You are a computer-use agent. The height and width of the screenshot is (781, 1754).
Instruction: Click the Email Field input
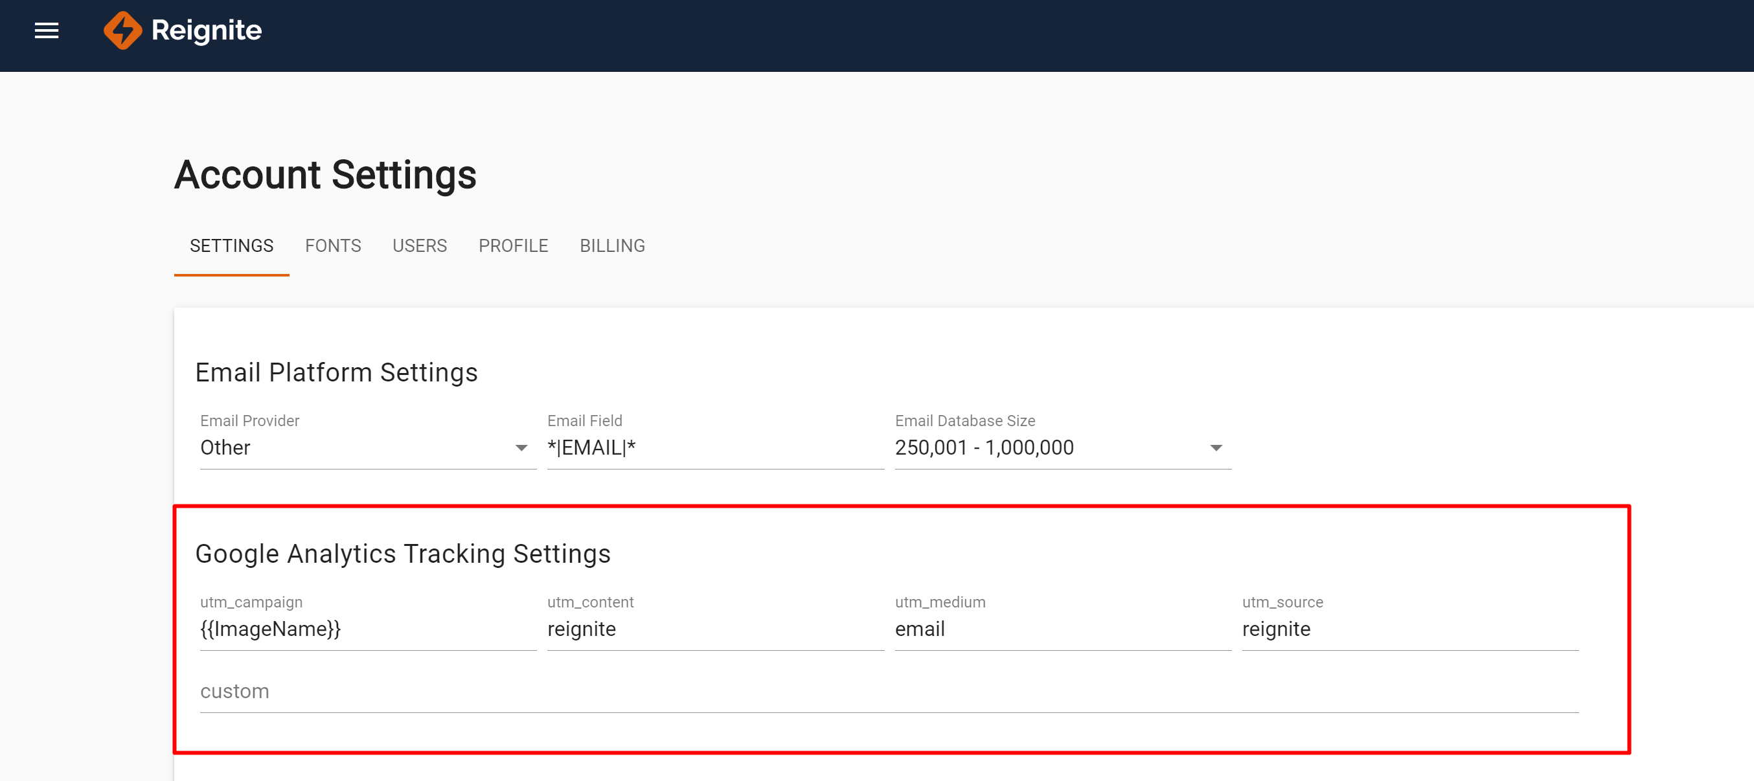click(x=714, y=448)
